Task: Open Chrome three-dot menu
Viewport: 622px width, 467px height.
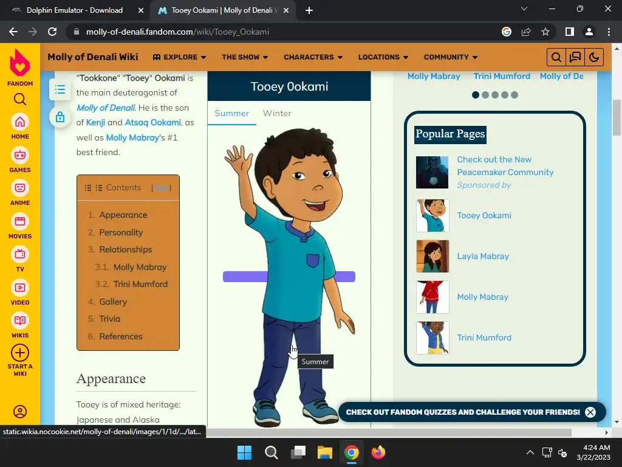Action: click(x=609, y=32)
